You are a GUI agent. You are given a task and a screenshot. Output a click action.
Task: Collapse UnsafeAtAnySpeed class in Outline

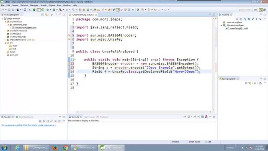221,25
